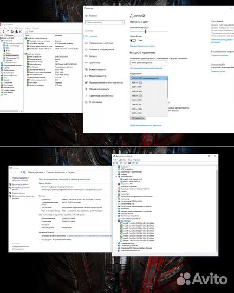Open Параметры ночного света link
This screenshot has height=293, width=234.
142,46
